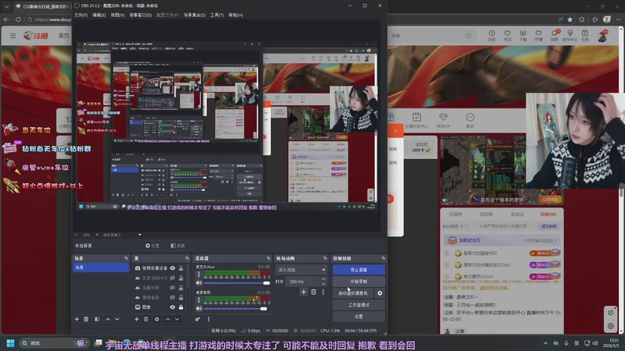
Task: Move scene up with 场景 panel up arrow
Action: 108,319
